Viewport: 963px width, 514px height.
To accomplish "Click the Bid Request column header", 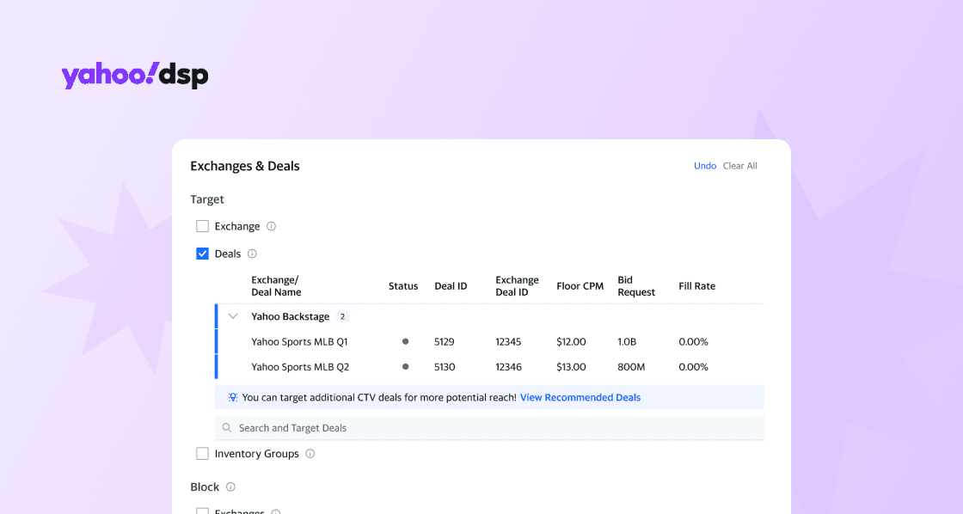I will (636, 286).
